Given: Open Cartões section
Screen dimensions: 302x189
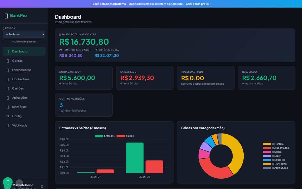Looking at the screenshot, I should 24,88.
